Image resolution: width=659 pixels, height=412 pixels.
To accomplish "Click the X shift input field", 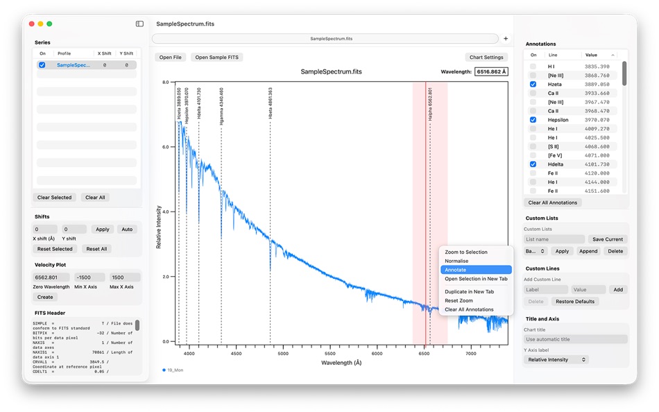I will pos(45,230).
